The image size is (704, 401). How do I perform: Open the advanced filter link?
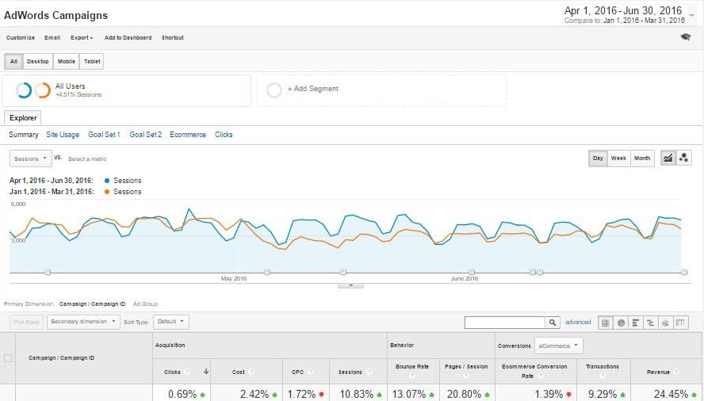coord(578,322)
